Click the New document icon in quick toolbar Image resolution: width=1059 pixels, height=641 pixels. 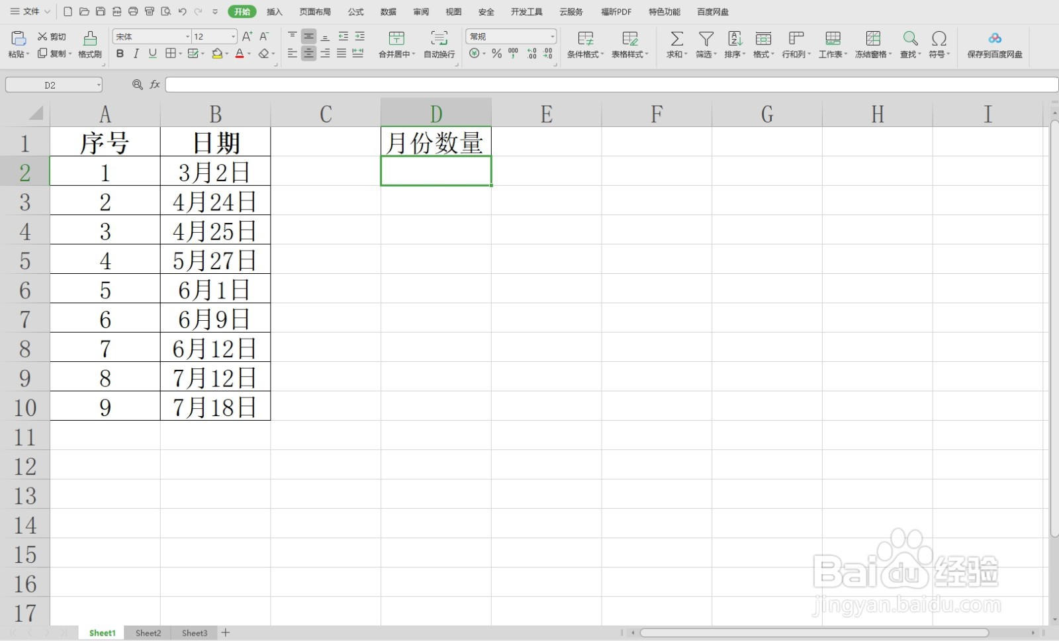point(68,12)
